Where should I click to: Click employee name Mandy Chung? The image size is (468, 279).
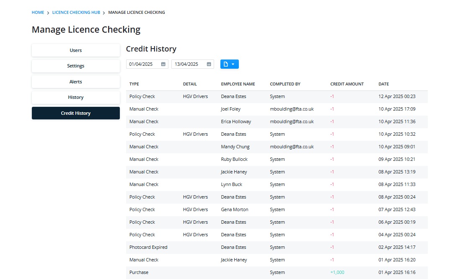tap(235, 147)
